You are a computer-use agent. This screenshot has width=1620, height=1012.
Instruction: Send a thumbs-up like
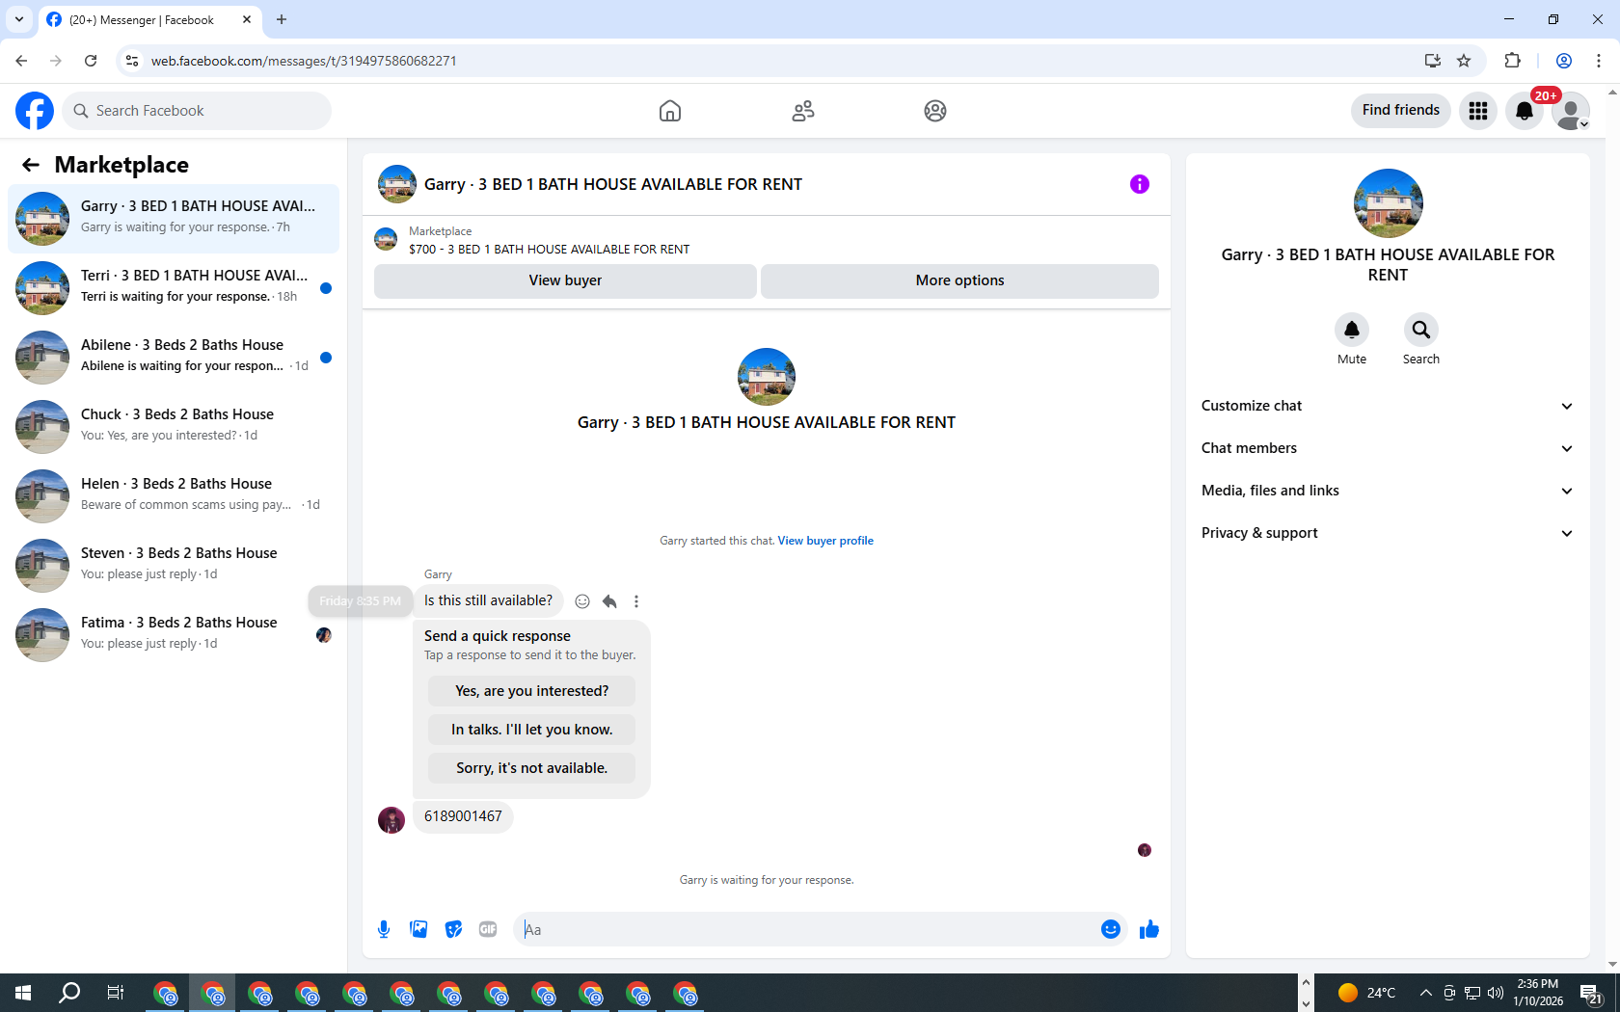pos(1148,929)
